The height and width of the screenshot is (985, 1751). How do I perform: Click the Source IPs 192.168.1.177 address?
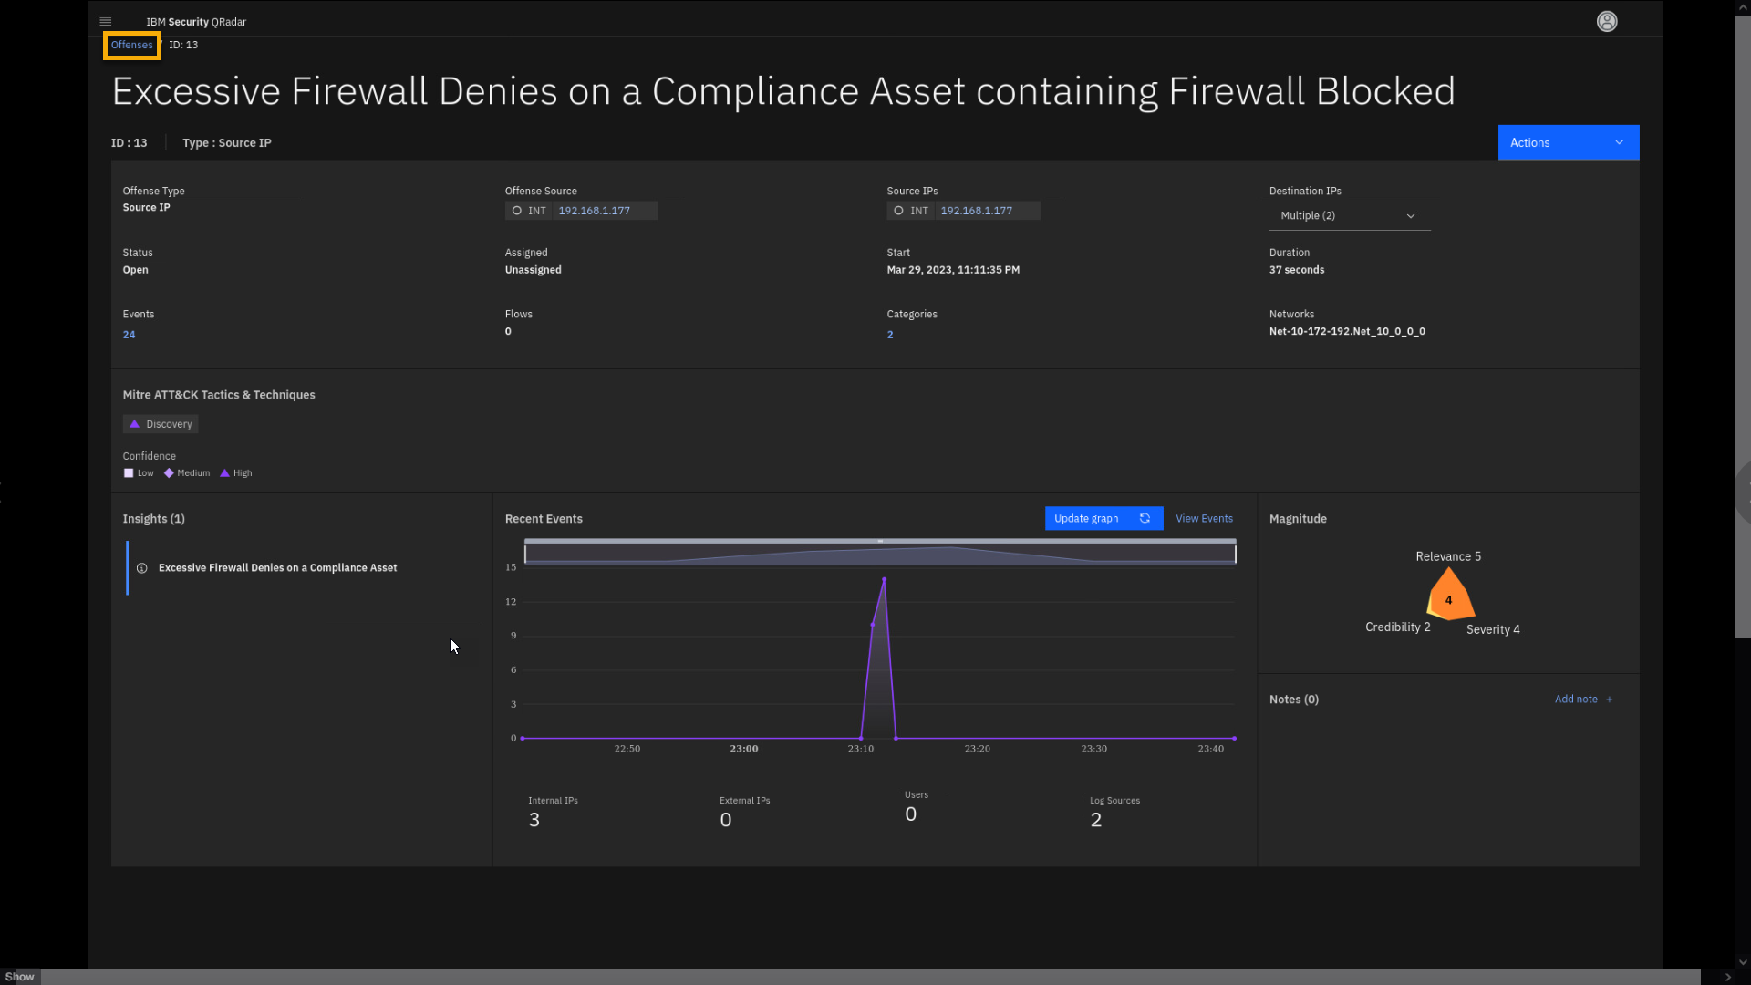(x=976, y=211)
